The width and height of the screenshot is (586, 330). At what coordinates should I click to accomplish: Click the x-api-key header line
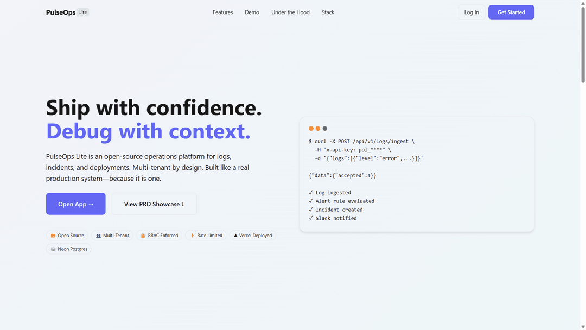pos(353,150)
